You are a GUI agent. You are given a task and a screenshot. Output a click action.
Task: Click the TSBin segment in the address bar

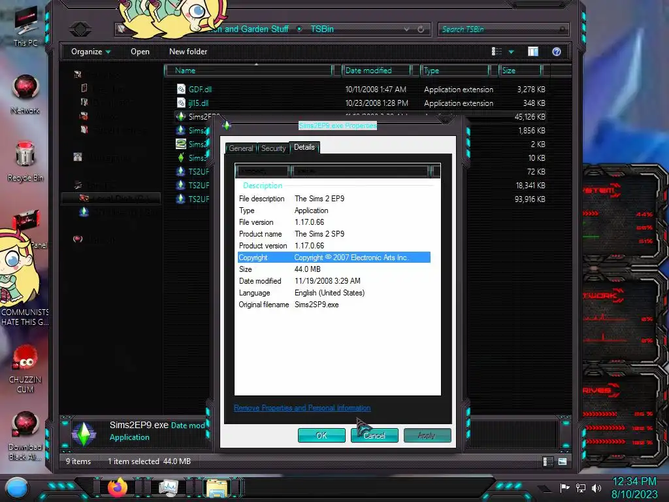tap(322, 29)
